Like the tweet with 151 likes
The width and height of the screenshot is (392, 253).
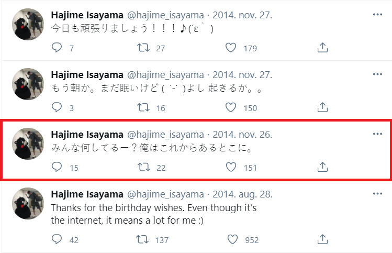tap(231, 167)
